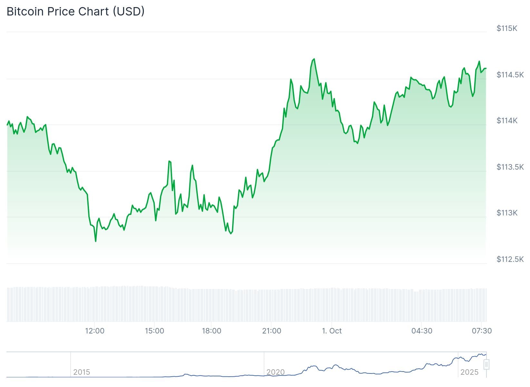
Task: Click the 04:30 time axis label
Action: click(x=422, y=331)
